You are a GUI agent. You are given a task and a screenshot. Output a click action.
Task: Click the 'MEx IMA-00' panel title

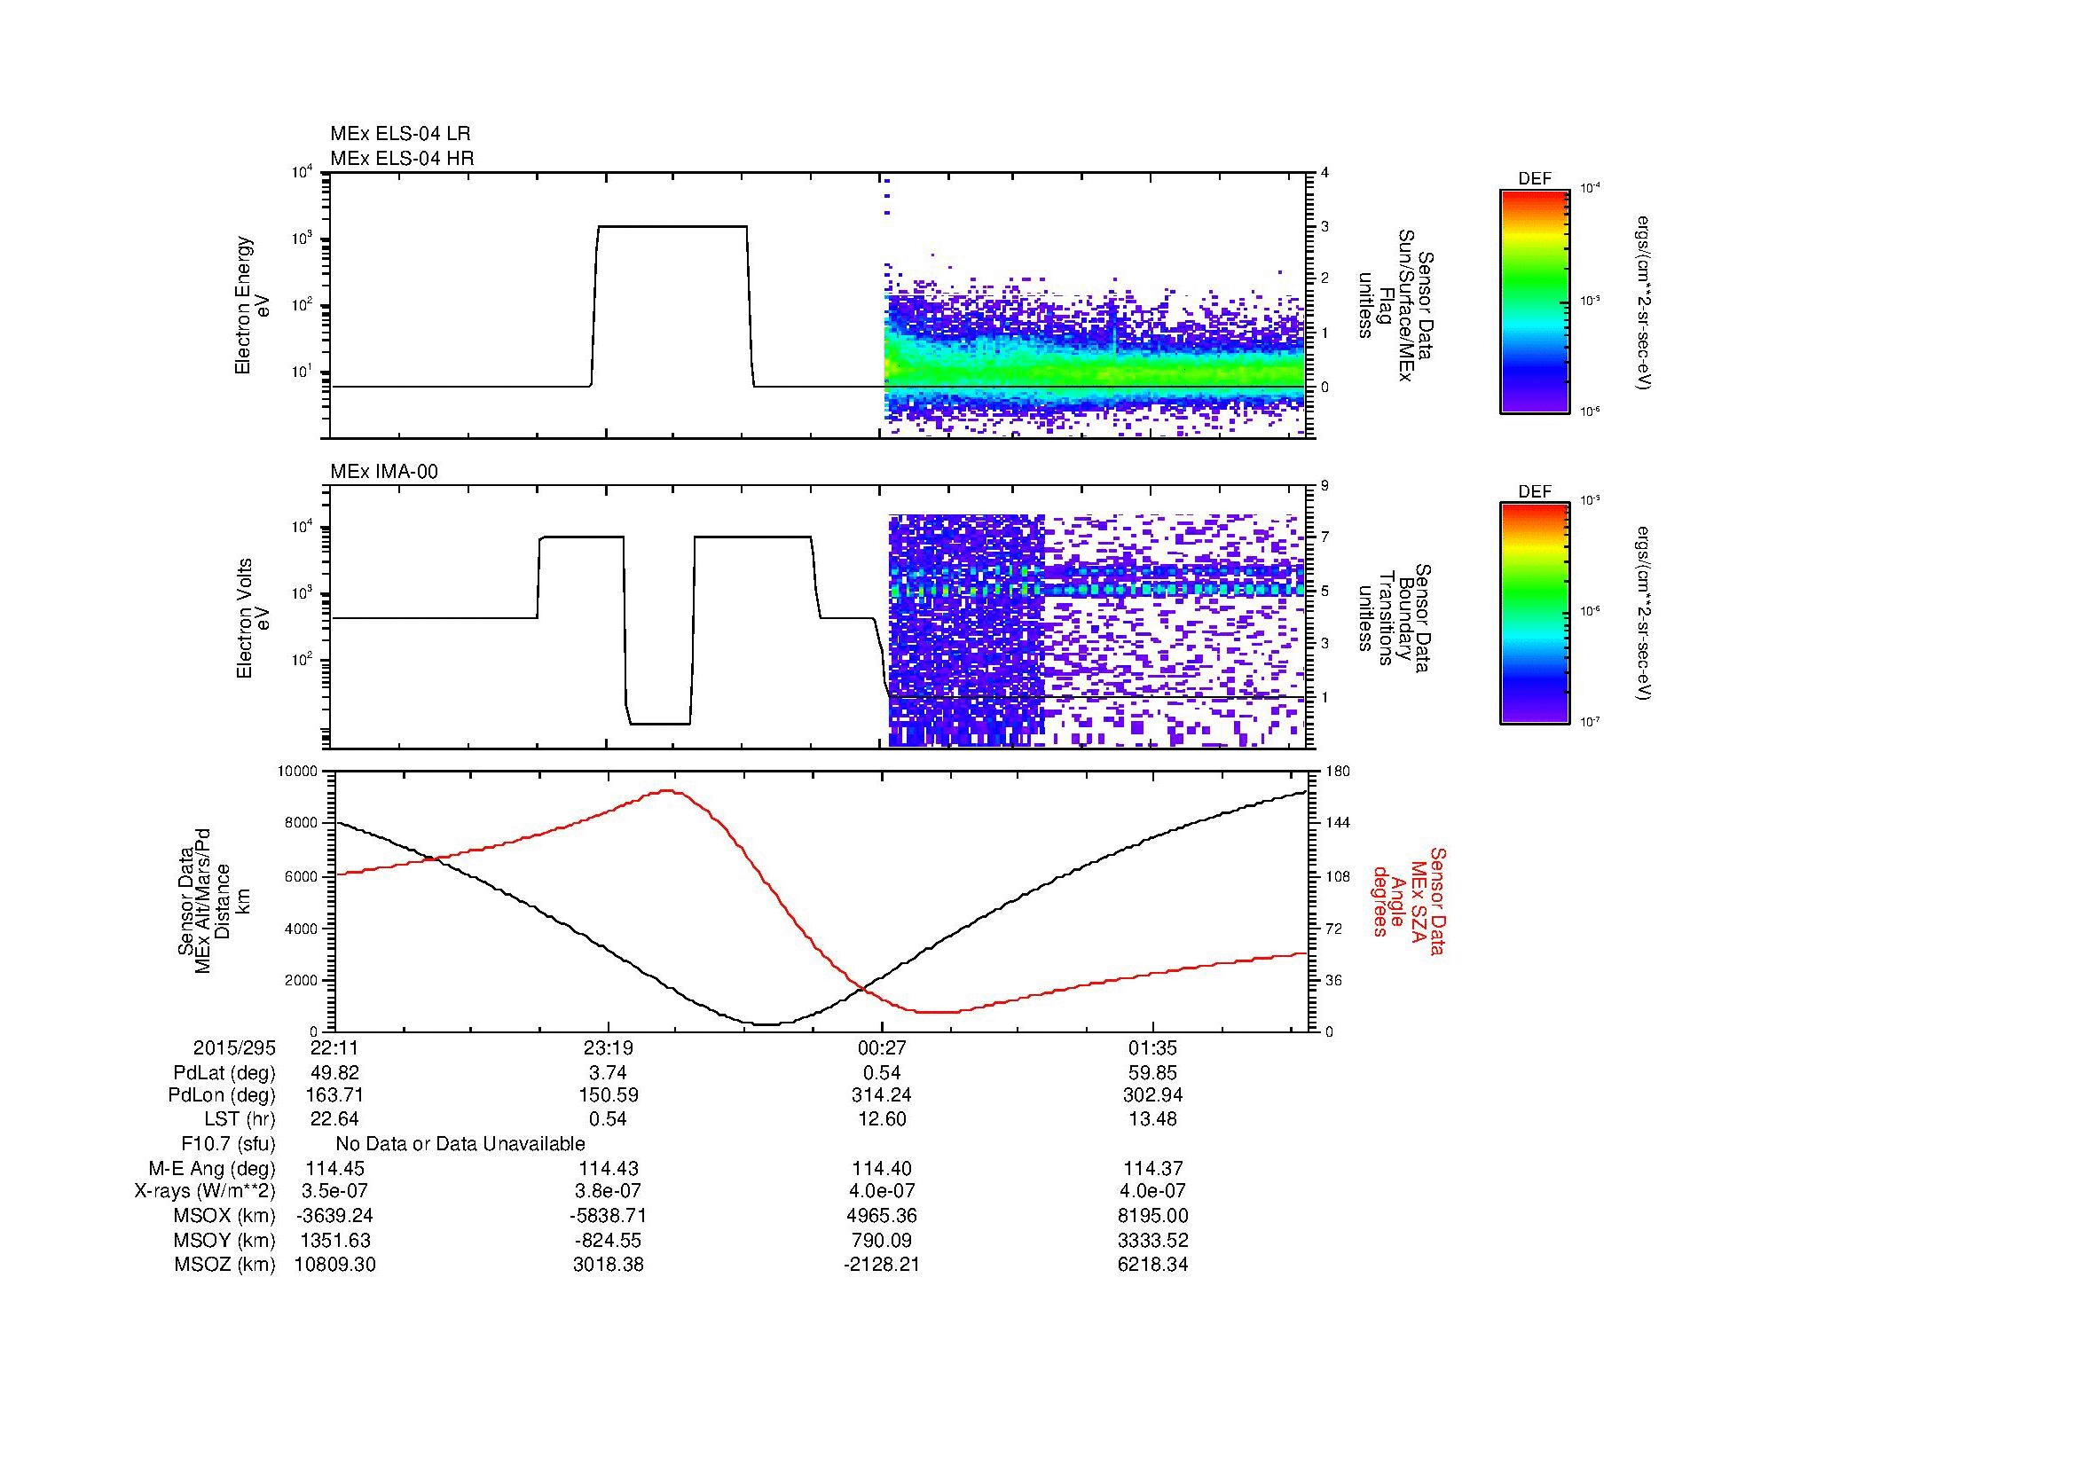point(384,472)
